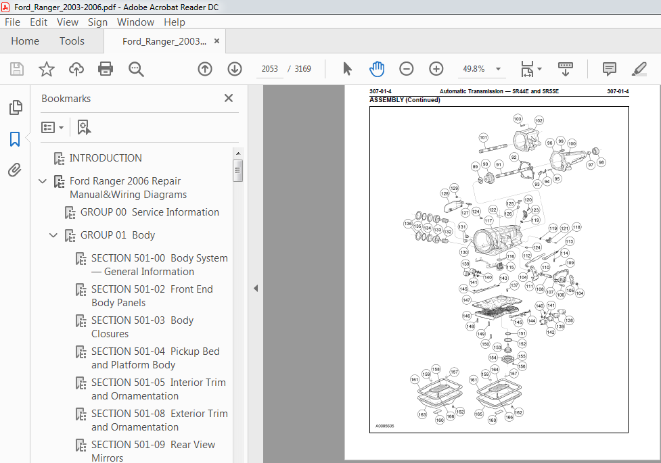Collapse Ford Ranger 2006 Repair Manual bookmark
Image resolution: width=661 pixels, height=463 pixels.
tap(43, 182)
